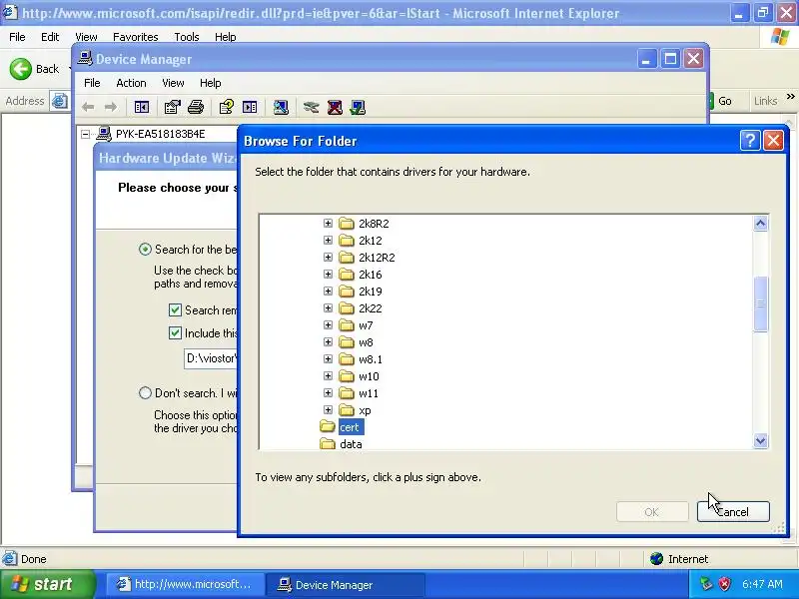The image size is (799, 599).
Task: Switch to the Internet Explorer taskbar button
Action: [185, 585]
